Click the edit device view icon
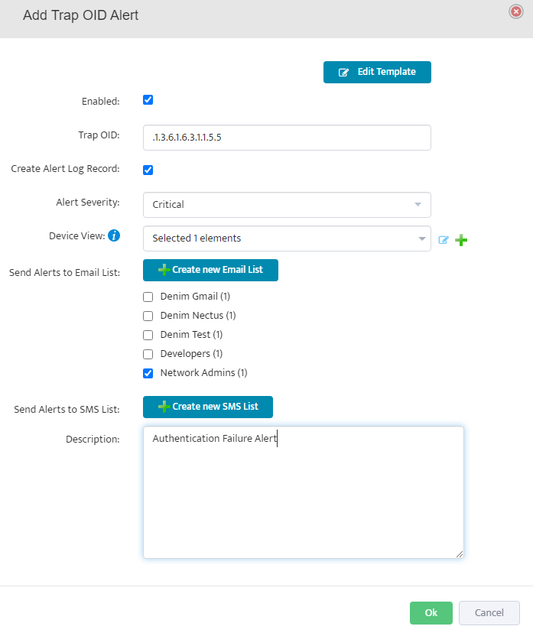Screen dimensions: 533x636 click(x=444, y=240)
